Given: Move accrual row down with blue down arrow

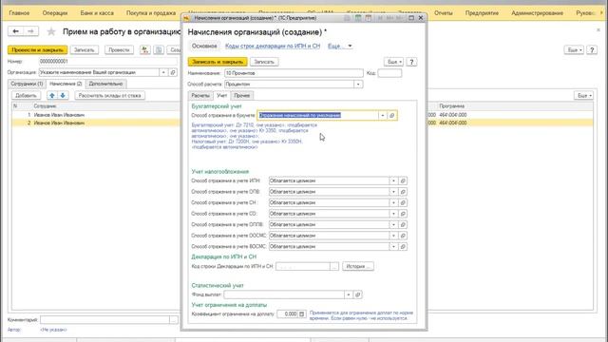Looking at the screenshot, I should [63, 95].
